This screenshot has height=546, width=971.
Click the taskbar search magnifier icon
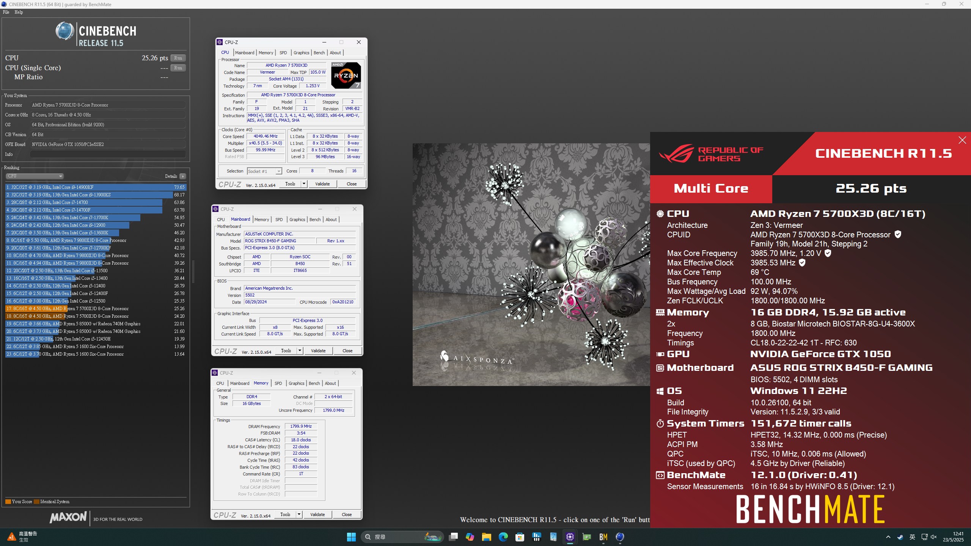(368, 537)
